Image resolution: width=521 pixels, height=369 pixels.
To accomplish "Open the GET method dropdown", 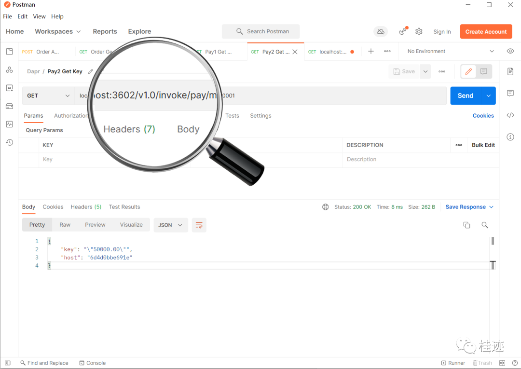I will [x=49, y=96].
